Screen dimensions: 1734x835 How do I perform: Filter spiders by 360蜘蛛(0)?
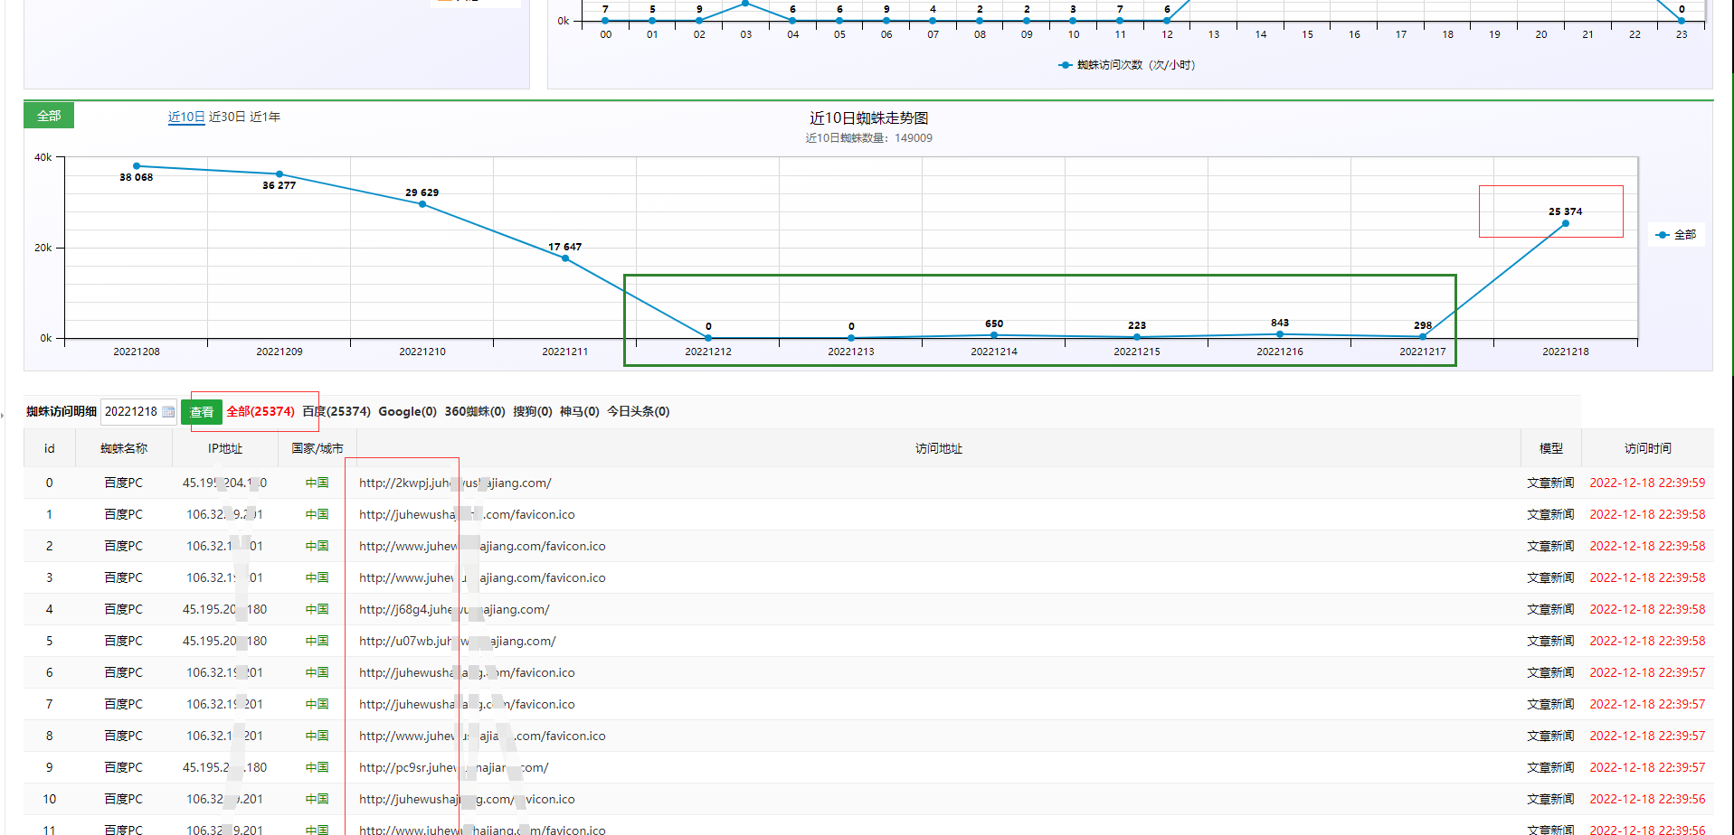click(475, 411)
